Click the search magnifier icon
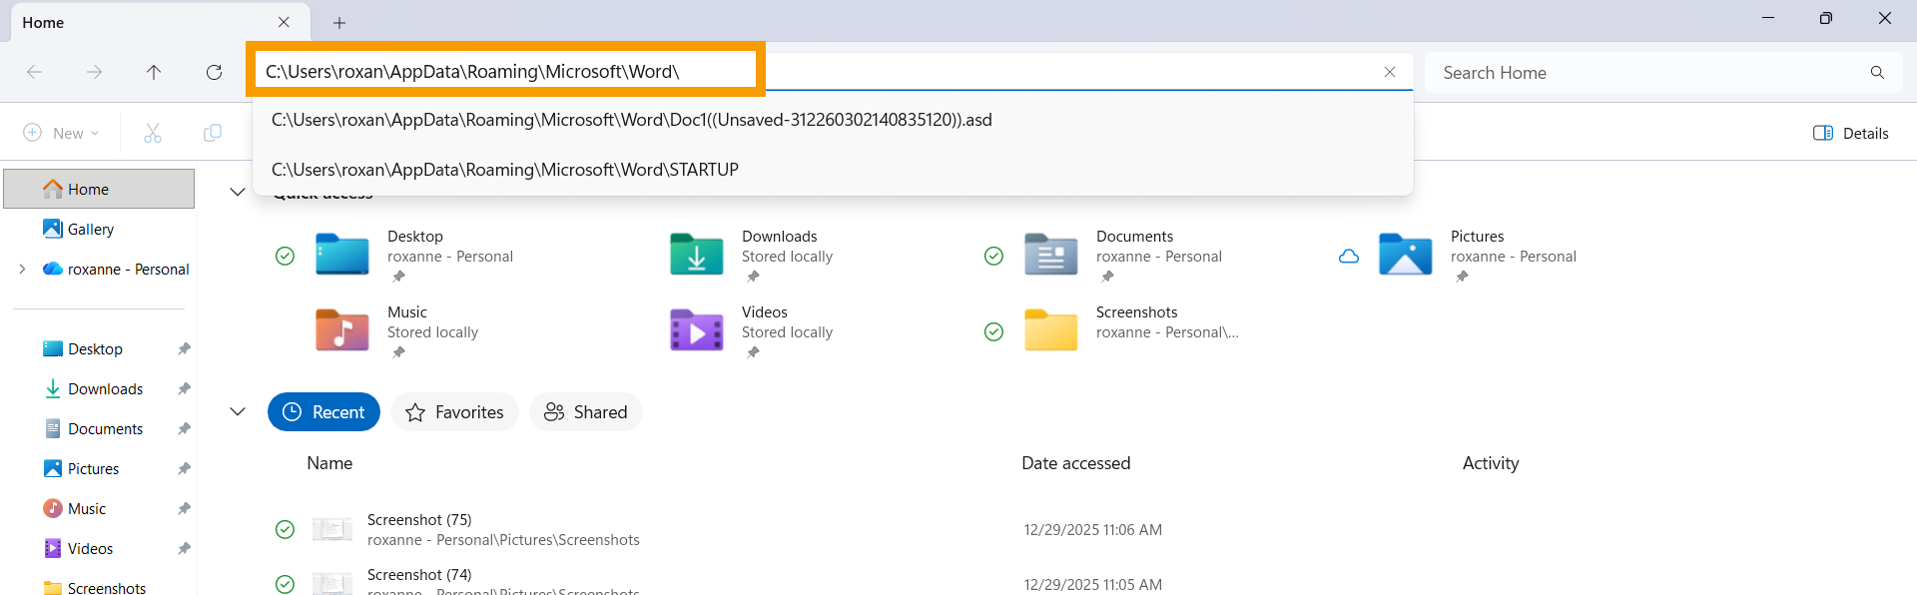The image size is (1917, 595). [x=1877, y=73]
